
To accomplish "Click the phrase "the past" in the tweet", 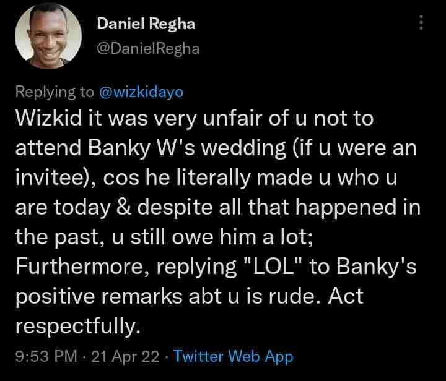I will pyautogui.click(x=56, y=237).
